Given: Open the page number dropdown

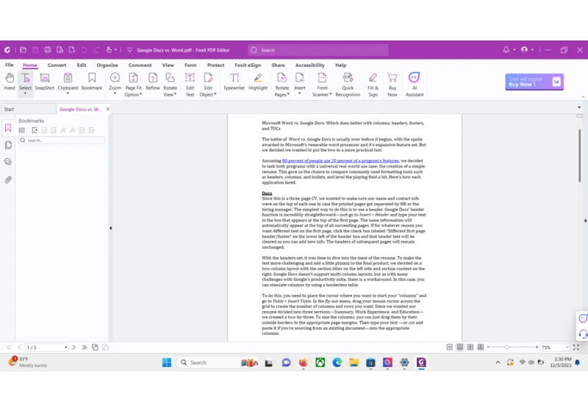Looking at the screenshot, I should point(65,347).
